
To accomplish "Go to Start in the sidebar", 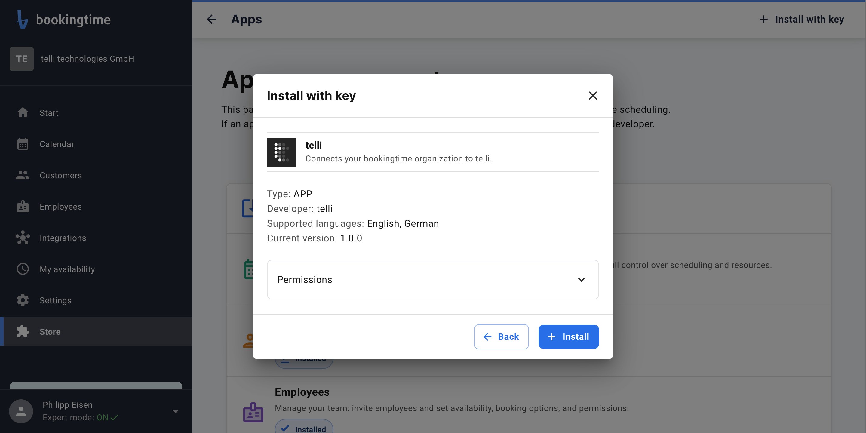I will pyautogui.click(x=96, y=113).
